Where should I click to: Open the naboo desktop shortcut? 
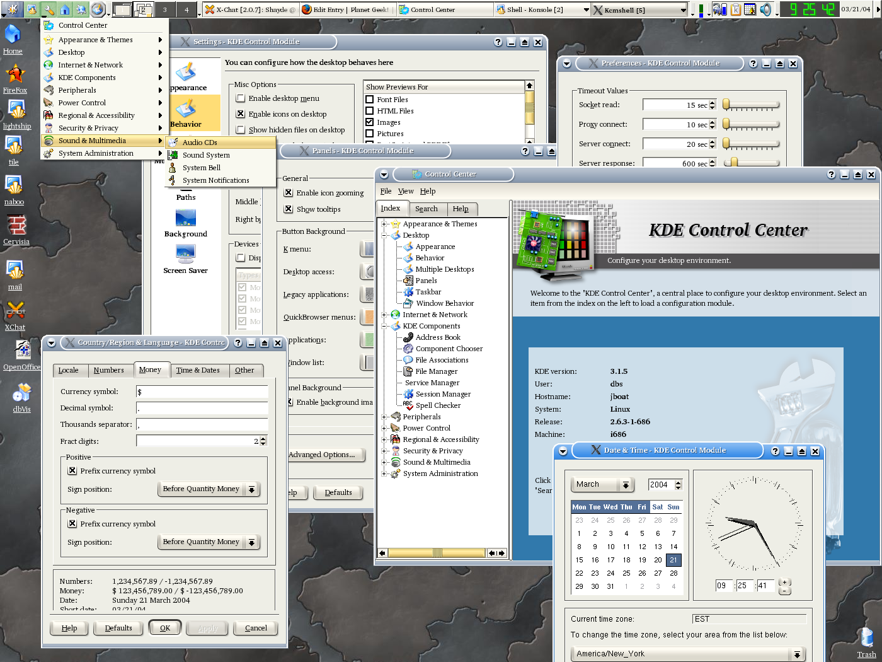14,190
